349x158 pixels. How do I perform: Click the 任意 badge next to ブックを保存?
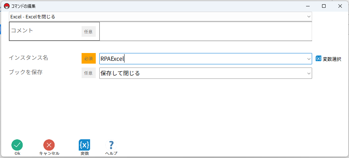88,73
